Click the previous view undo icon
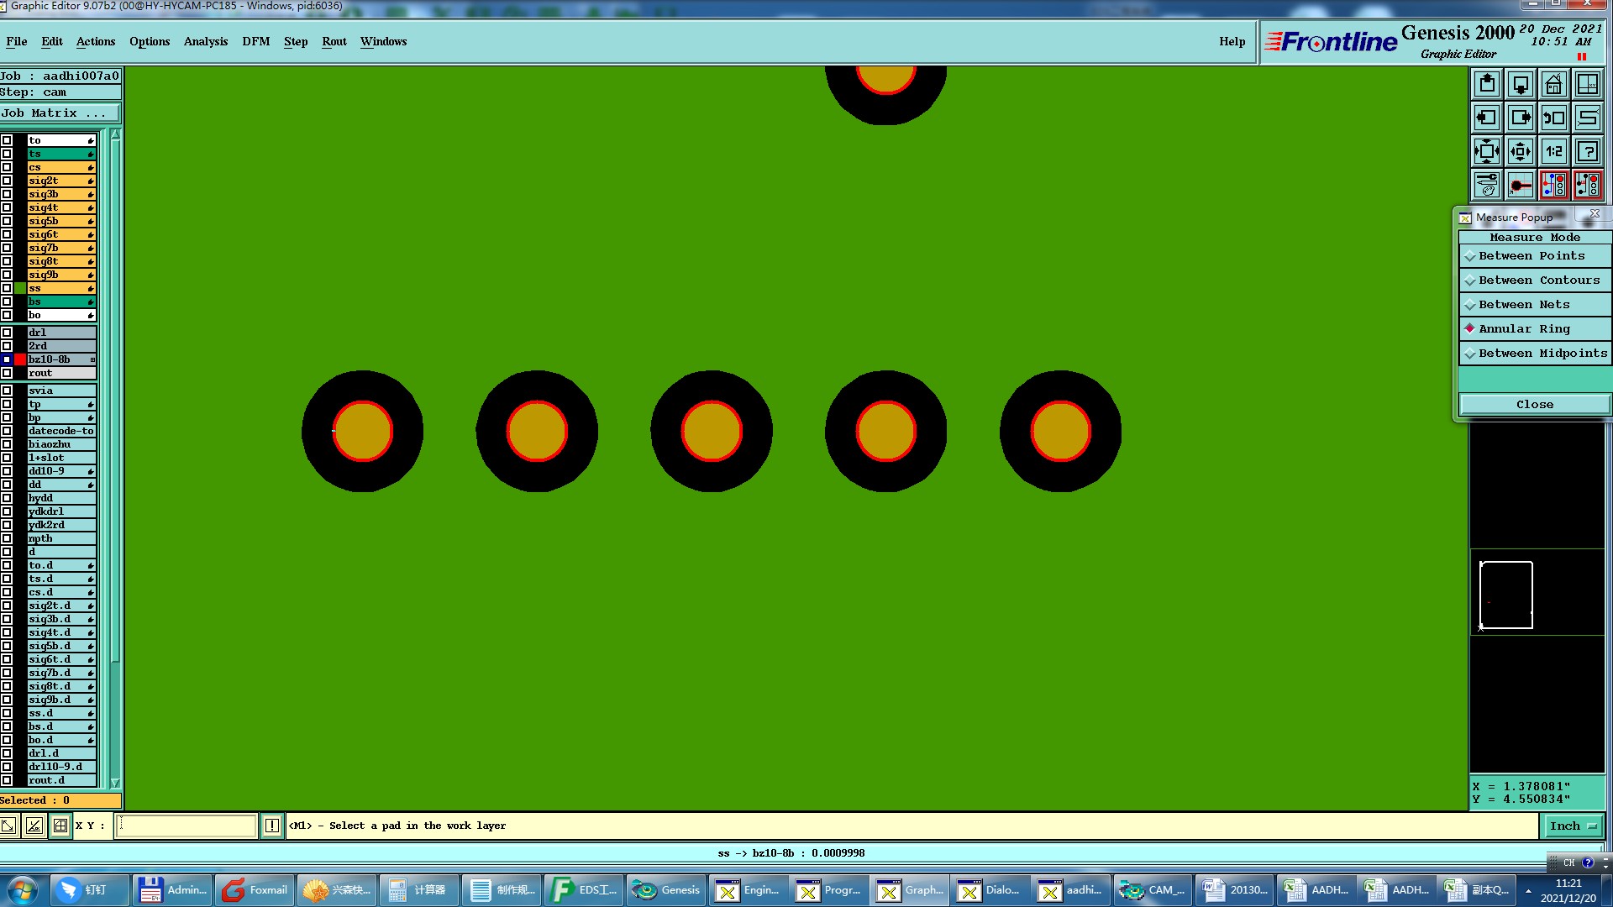The height and width of the screenshot is (907, 1613). click(x=1553, y=118)
